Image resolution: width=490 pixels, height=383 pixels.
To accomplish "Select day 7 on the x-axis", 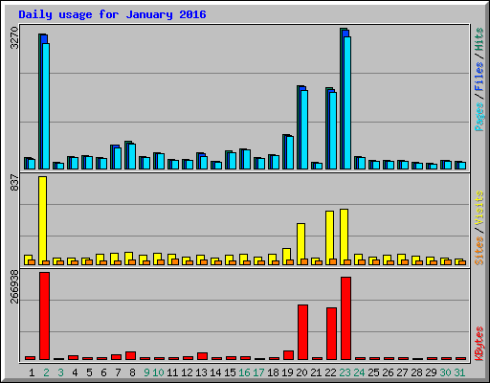I will point(118,372).
